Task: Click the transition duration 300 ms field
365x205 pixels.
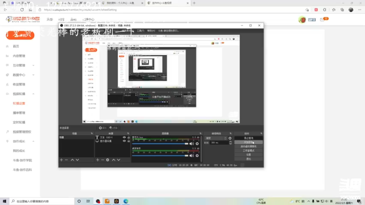Action: 219,143
